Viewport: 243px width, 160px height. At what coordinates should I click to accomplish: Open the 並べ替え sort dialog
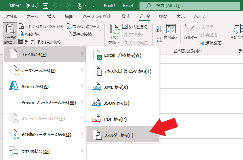tap(171, 32)
